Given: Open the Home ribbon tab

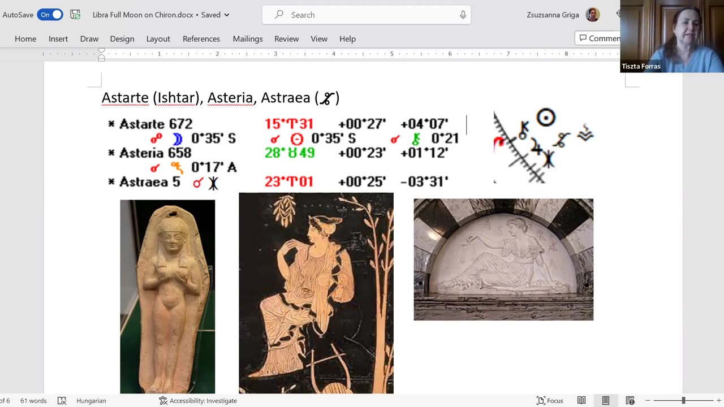Looking at the screenshot, I should (25, 38).
